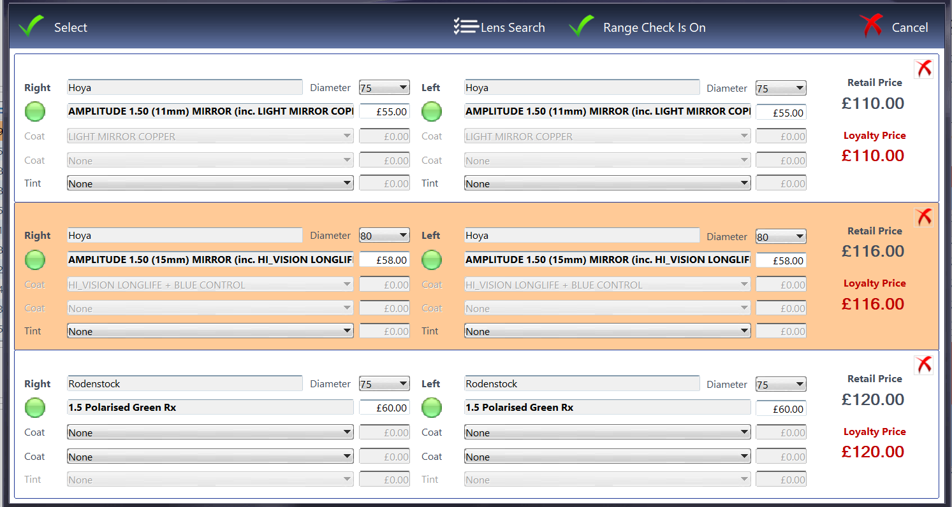This screenshot has width=952, height=507.
Task: Open Right Diameter dropdown in £110.00 option
Action: (x=384, y=88)
